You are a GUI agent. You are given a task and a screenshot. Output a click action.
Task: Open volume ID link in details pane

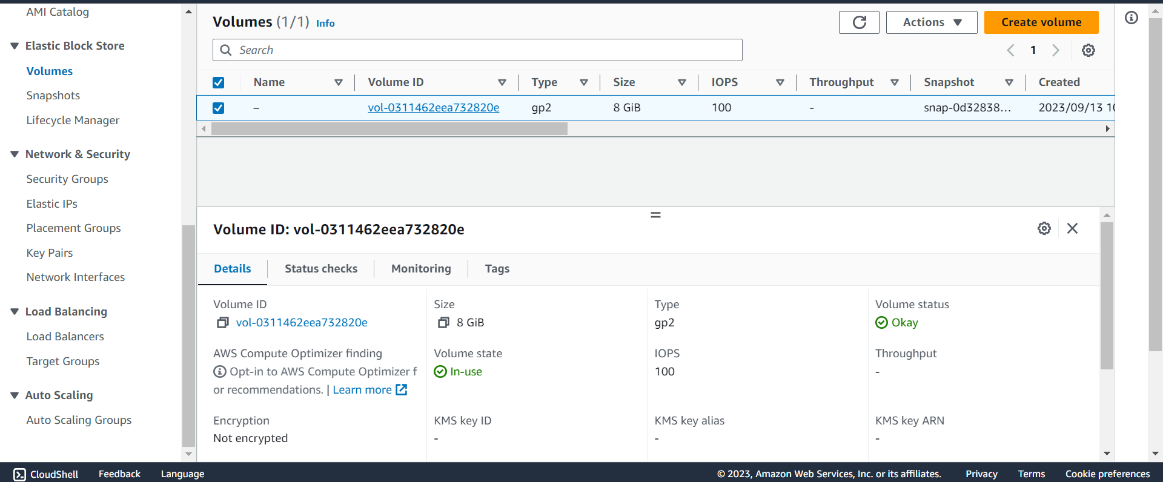[x=302, y=323]
